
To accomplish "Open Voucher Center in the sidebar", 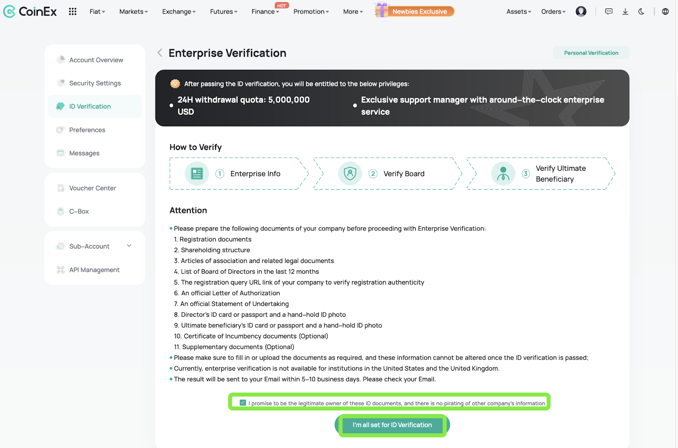I will (x=92, y=188).
